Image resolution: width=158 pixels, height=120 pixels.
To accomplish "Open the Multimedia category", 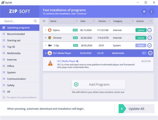I will tap(20, 53).
